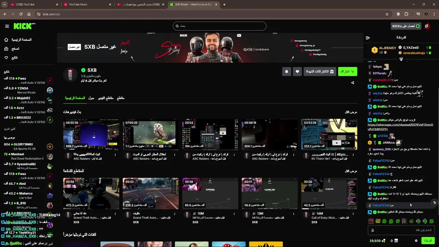Click View All for popular clips

point(351,171)
